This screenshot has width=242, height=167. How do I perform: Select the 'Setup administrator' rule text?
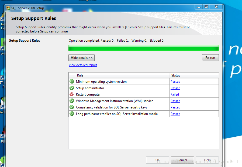[90, 88]
